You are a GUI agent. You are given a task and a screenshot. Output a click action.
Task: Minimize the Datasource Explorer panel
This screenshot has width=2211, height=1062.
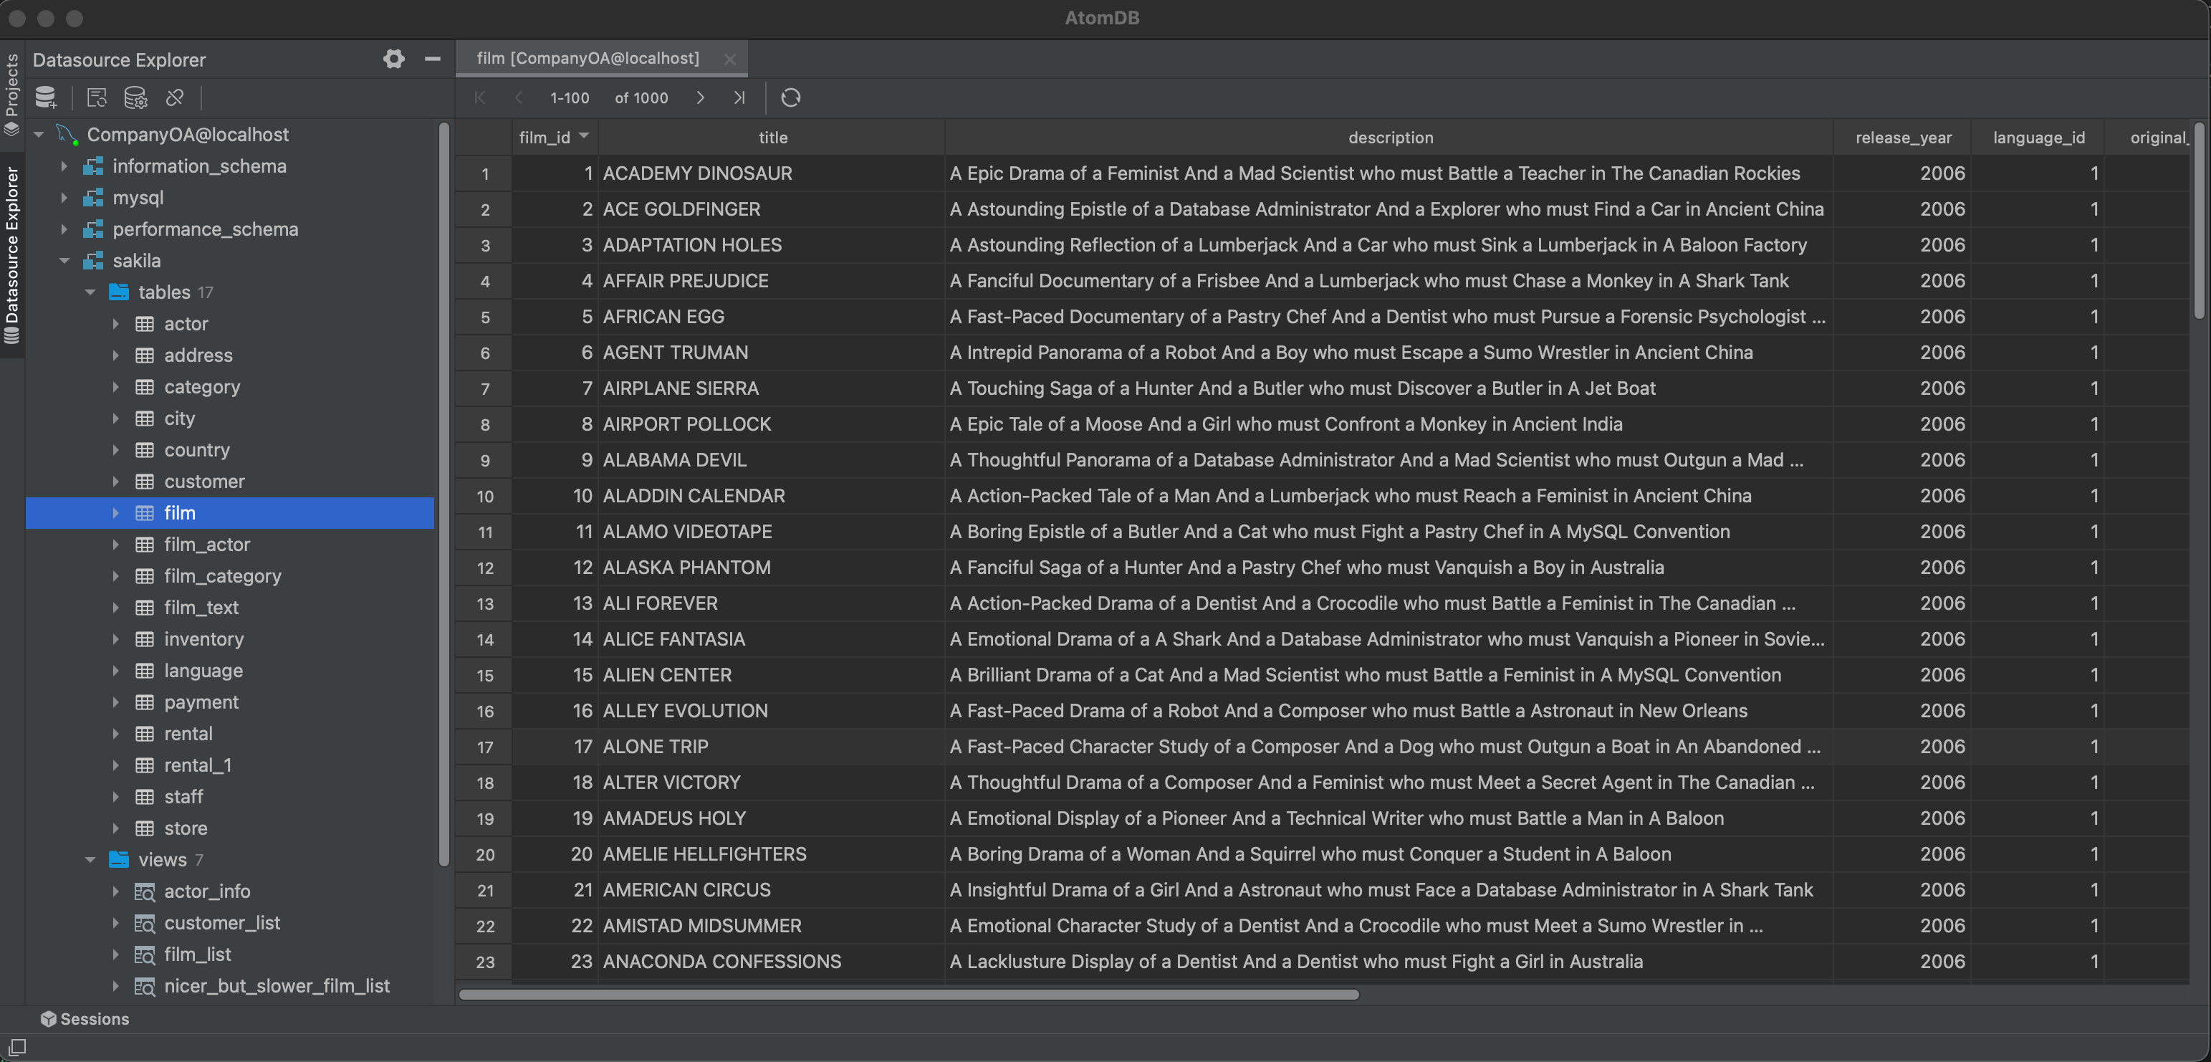coord(433,59)
